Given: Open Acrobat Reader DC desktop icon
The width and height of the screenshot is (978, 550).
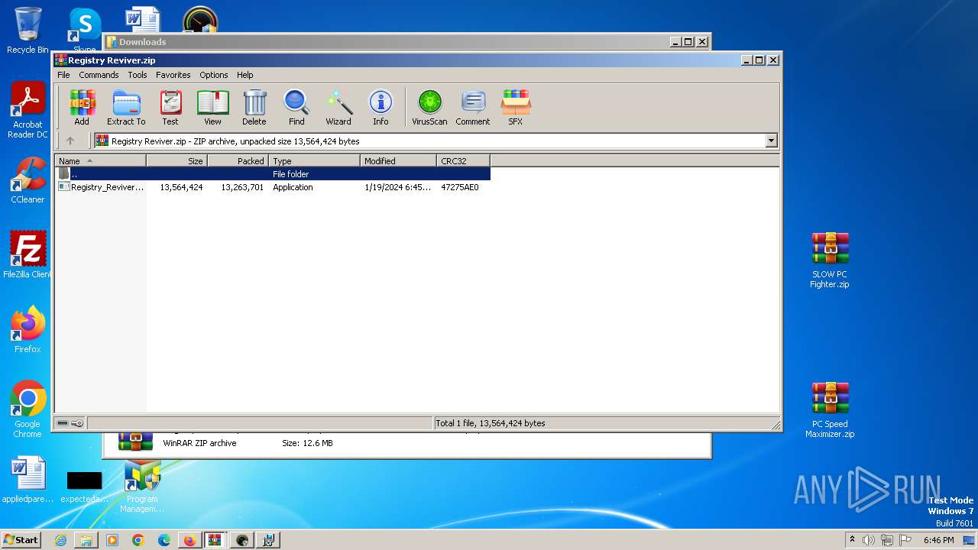Looking at the screenshot, I should (x=28, y=110).
